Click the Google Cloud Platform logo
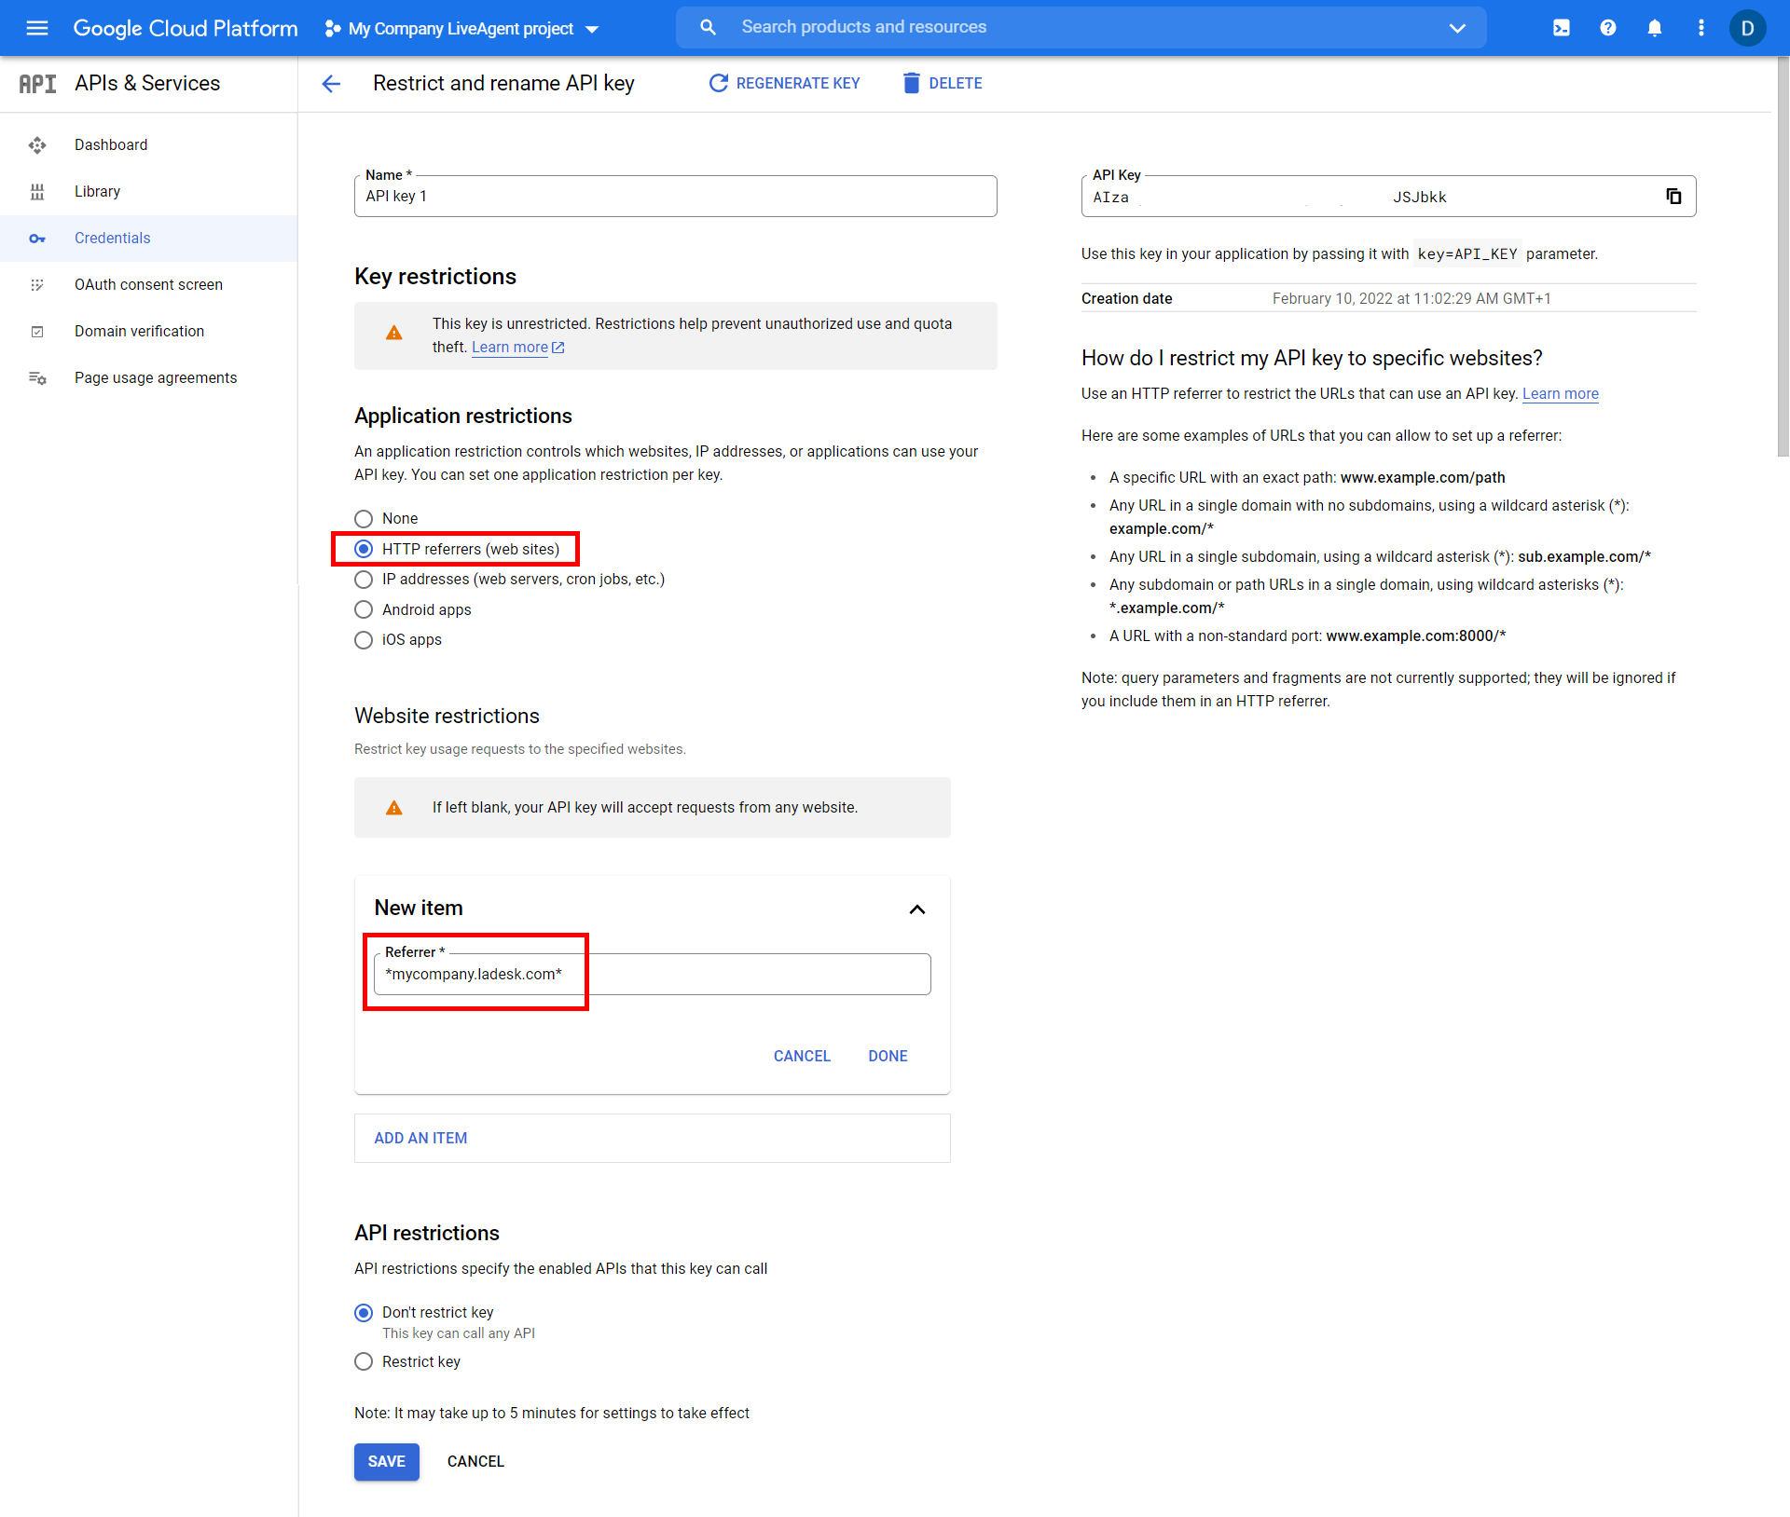The height and width of the screenshot is (1517, 1790). click(186, 28)
